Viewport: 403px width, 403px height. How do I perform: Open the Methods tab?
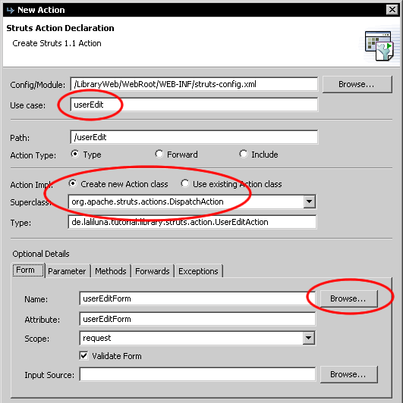tap(111, 271)
